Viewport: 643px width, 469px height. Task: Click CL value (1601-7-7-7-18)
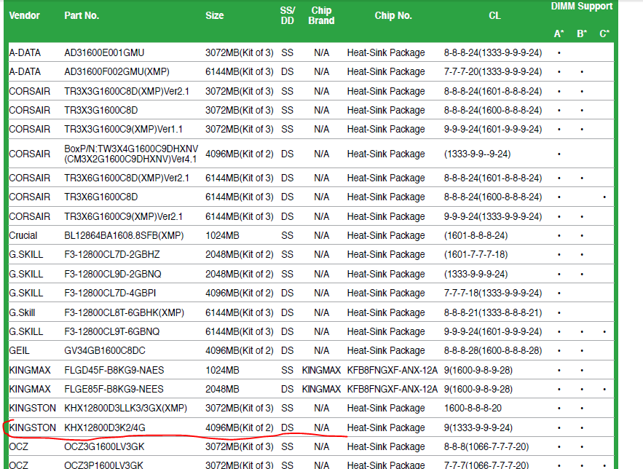(x=476, y=255)
